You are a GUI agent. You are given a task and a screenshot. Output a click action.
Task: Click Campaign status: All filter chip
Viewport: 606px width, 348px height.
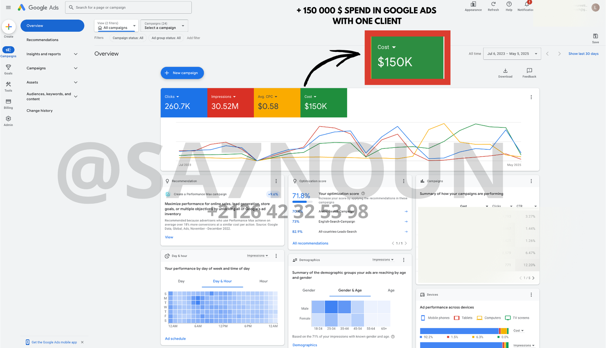click(128, 38)
